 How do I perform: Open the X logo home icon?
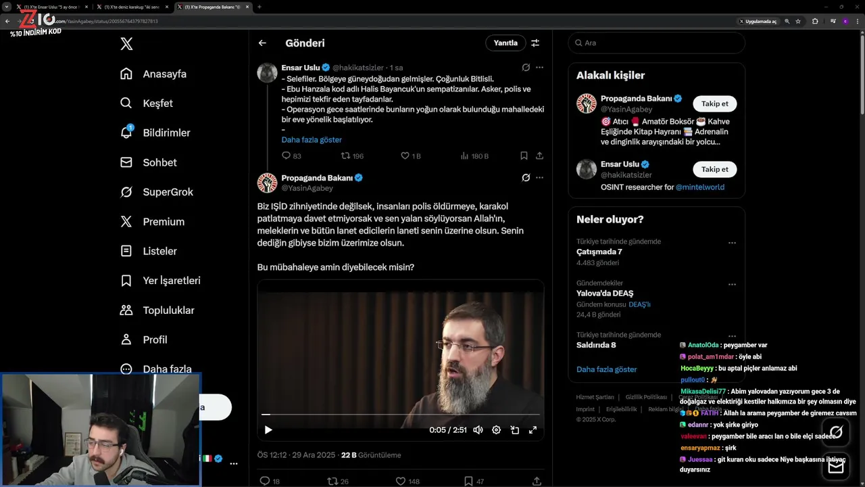[x=126, y=44]
